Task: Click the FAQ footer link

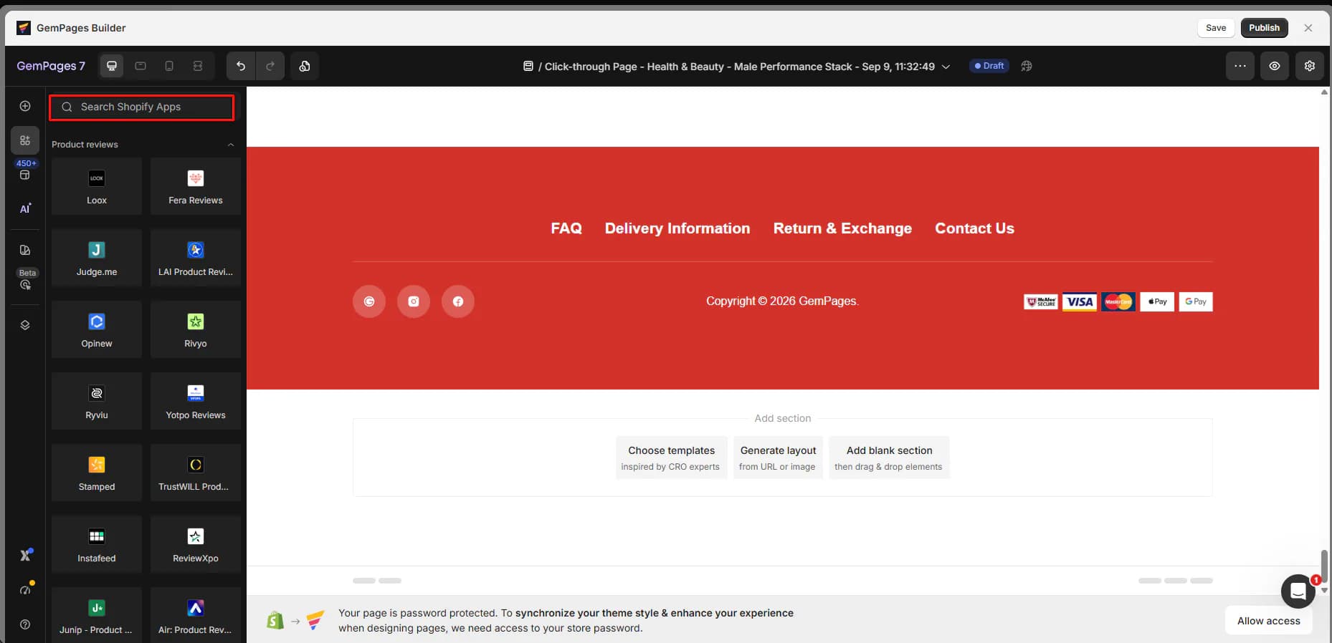Action: click(x=566, y=228)
